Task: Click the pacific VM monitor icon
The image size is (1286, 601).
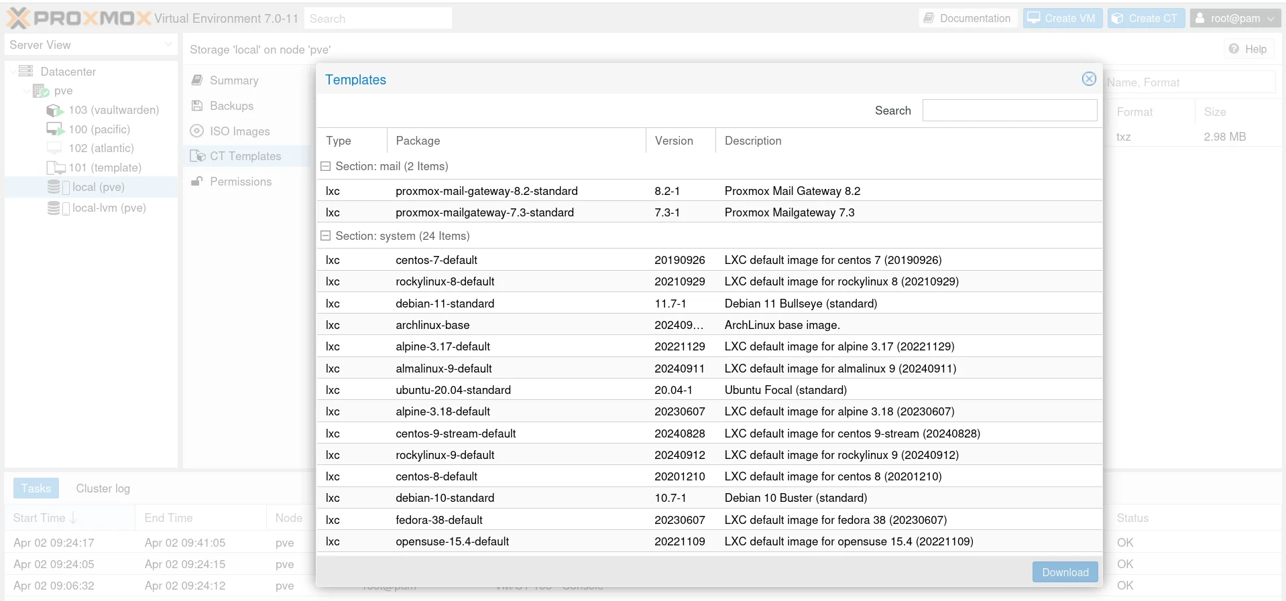Action: click(55, 129)
